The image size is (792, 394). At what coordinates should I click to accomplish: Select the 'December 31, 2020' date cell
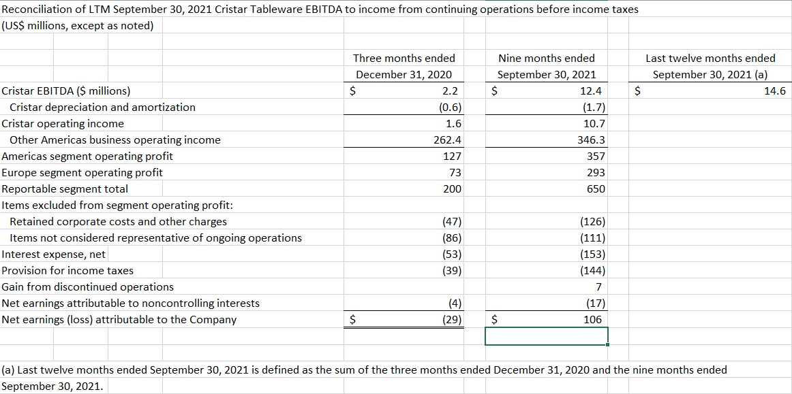click(x=404, y=75)
